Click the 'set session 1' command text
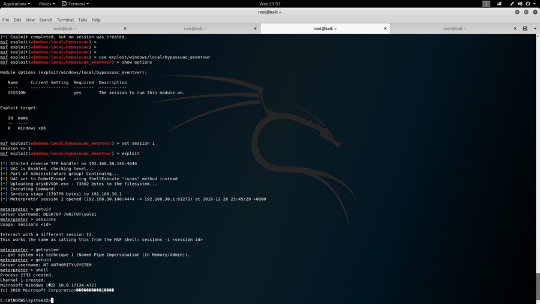The width and height of the screenshot is (540, 304). point(138,144)
